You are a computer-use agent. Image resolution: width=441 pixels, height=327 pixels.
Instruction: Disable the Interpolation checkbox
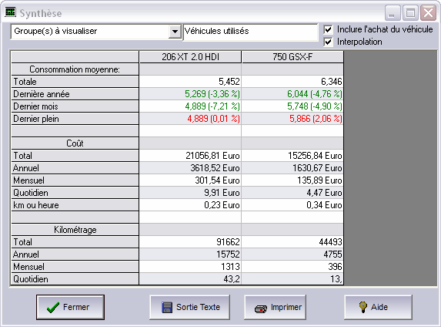tap(328, 42)
